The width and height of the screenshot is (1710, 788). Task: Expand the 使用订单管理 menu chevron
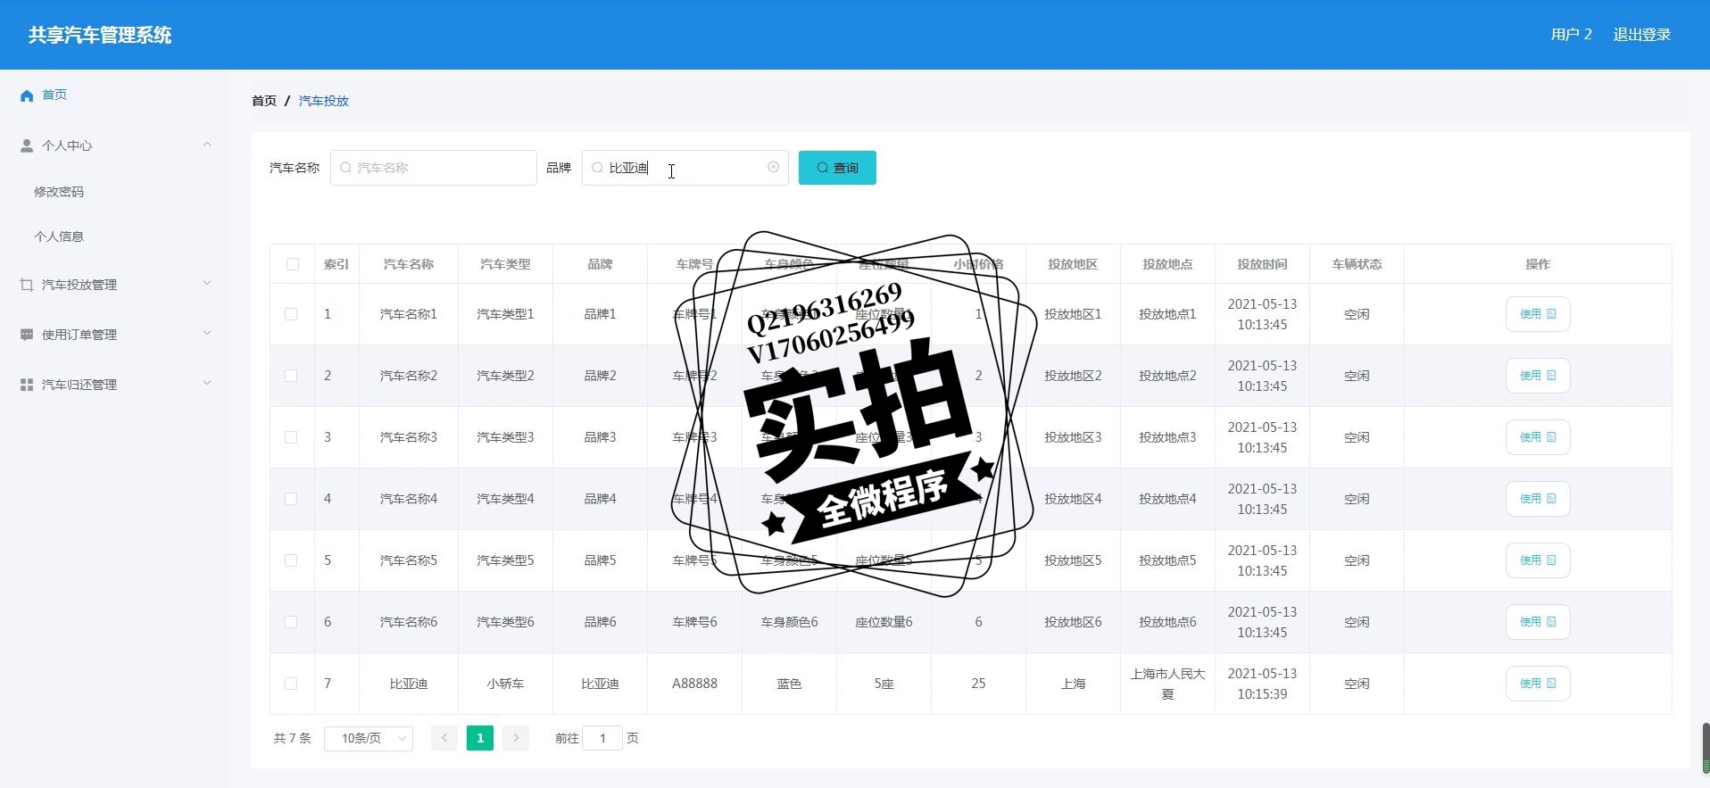coord(207,334)
